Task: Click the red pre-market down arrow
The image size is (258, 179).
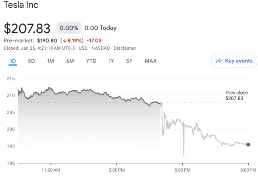Action: pyautogui.click(x=65, y=40)
